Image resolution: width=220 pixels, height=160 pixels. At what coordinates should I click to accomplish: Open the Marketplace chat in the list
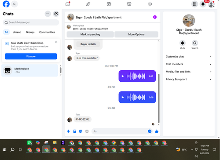coord(30,70)
